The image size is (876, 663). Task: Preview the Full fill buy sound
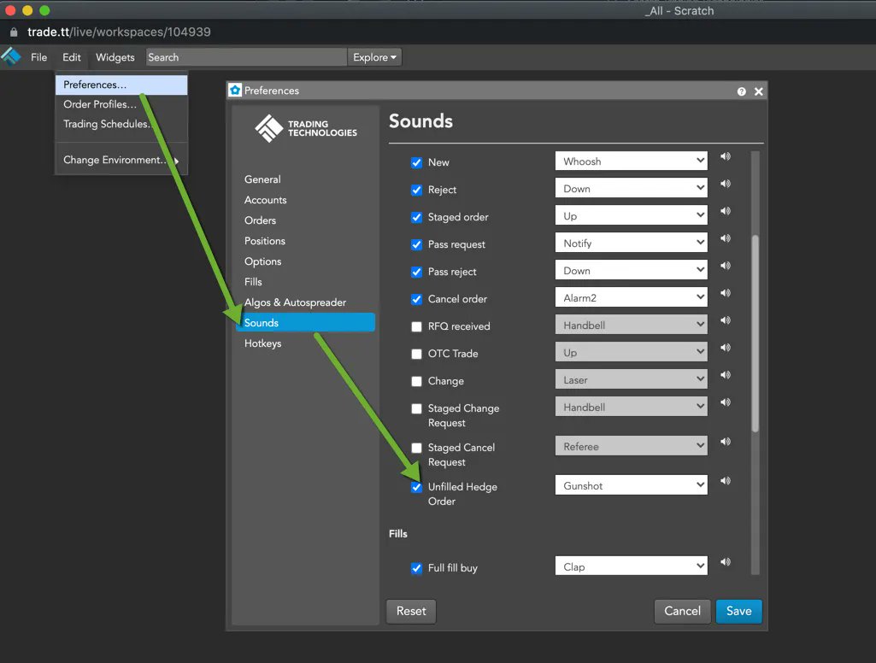click(726, 562)
